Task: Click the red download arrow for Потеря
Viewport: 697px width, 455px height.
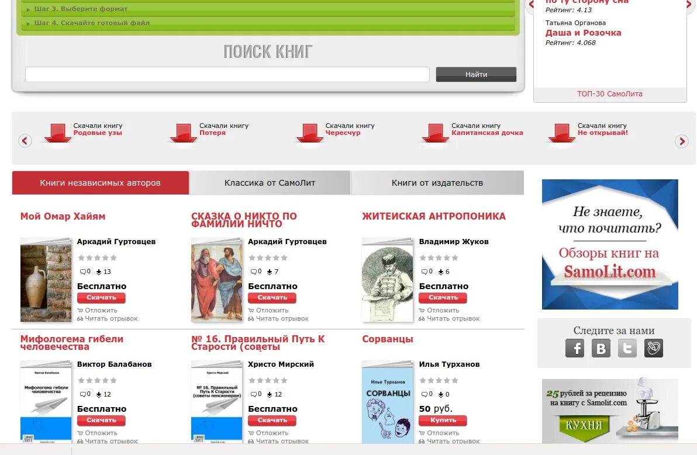Action: tap(184, 133)
